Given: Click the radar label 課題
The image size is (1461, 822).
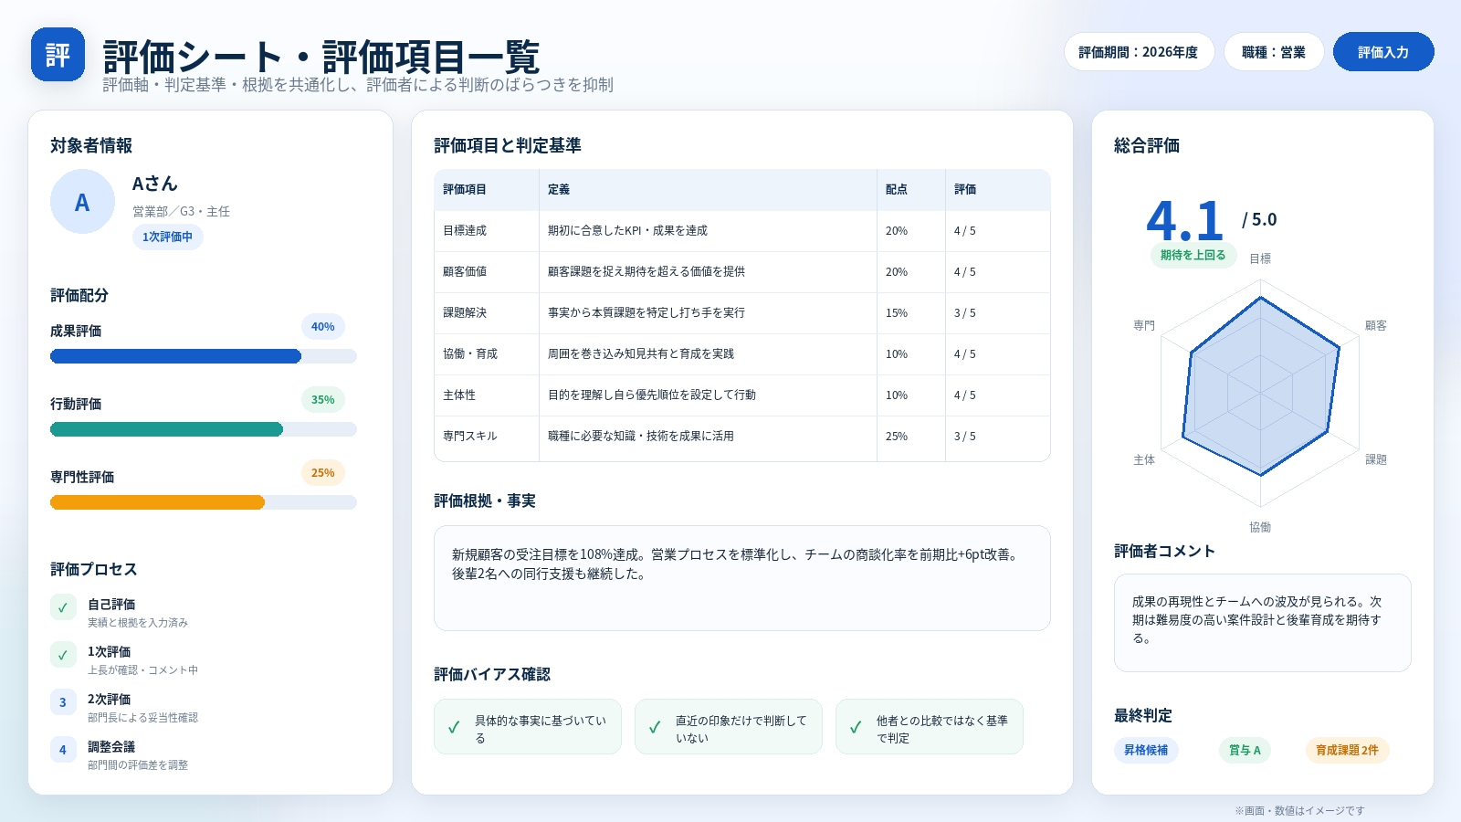Looking at the screenshot, I should [1376, 460].
